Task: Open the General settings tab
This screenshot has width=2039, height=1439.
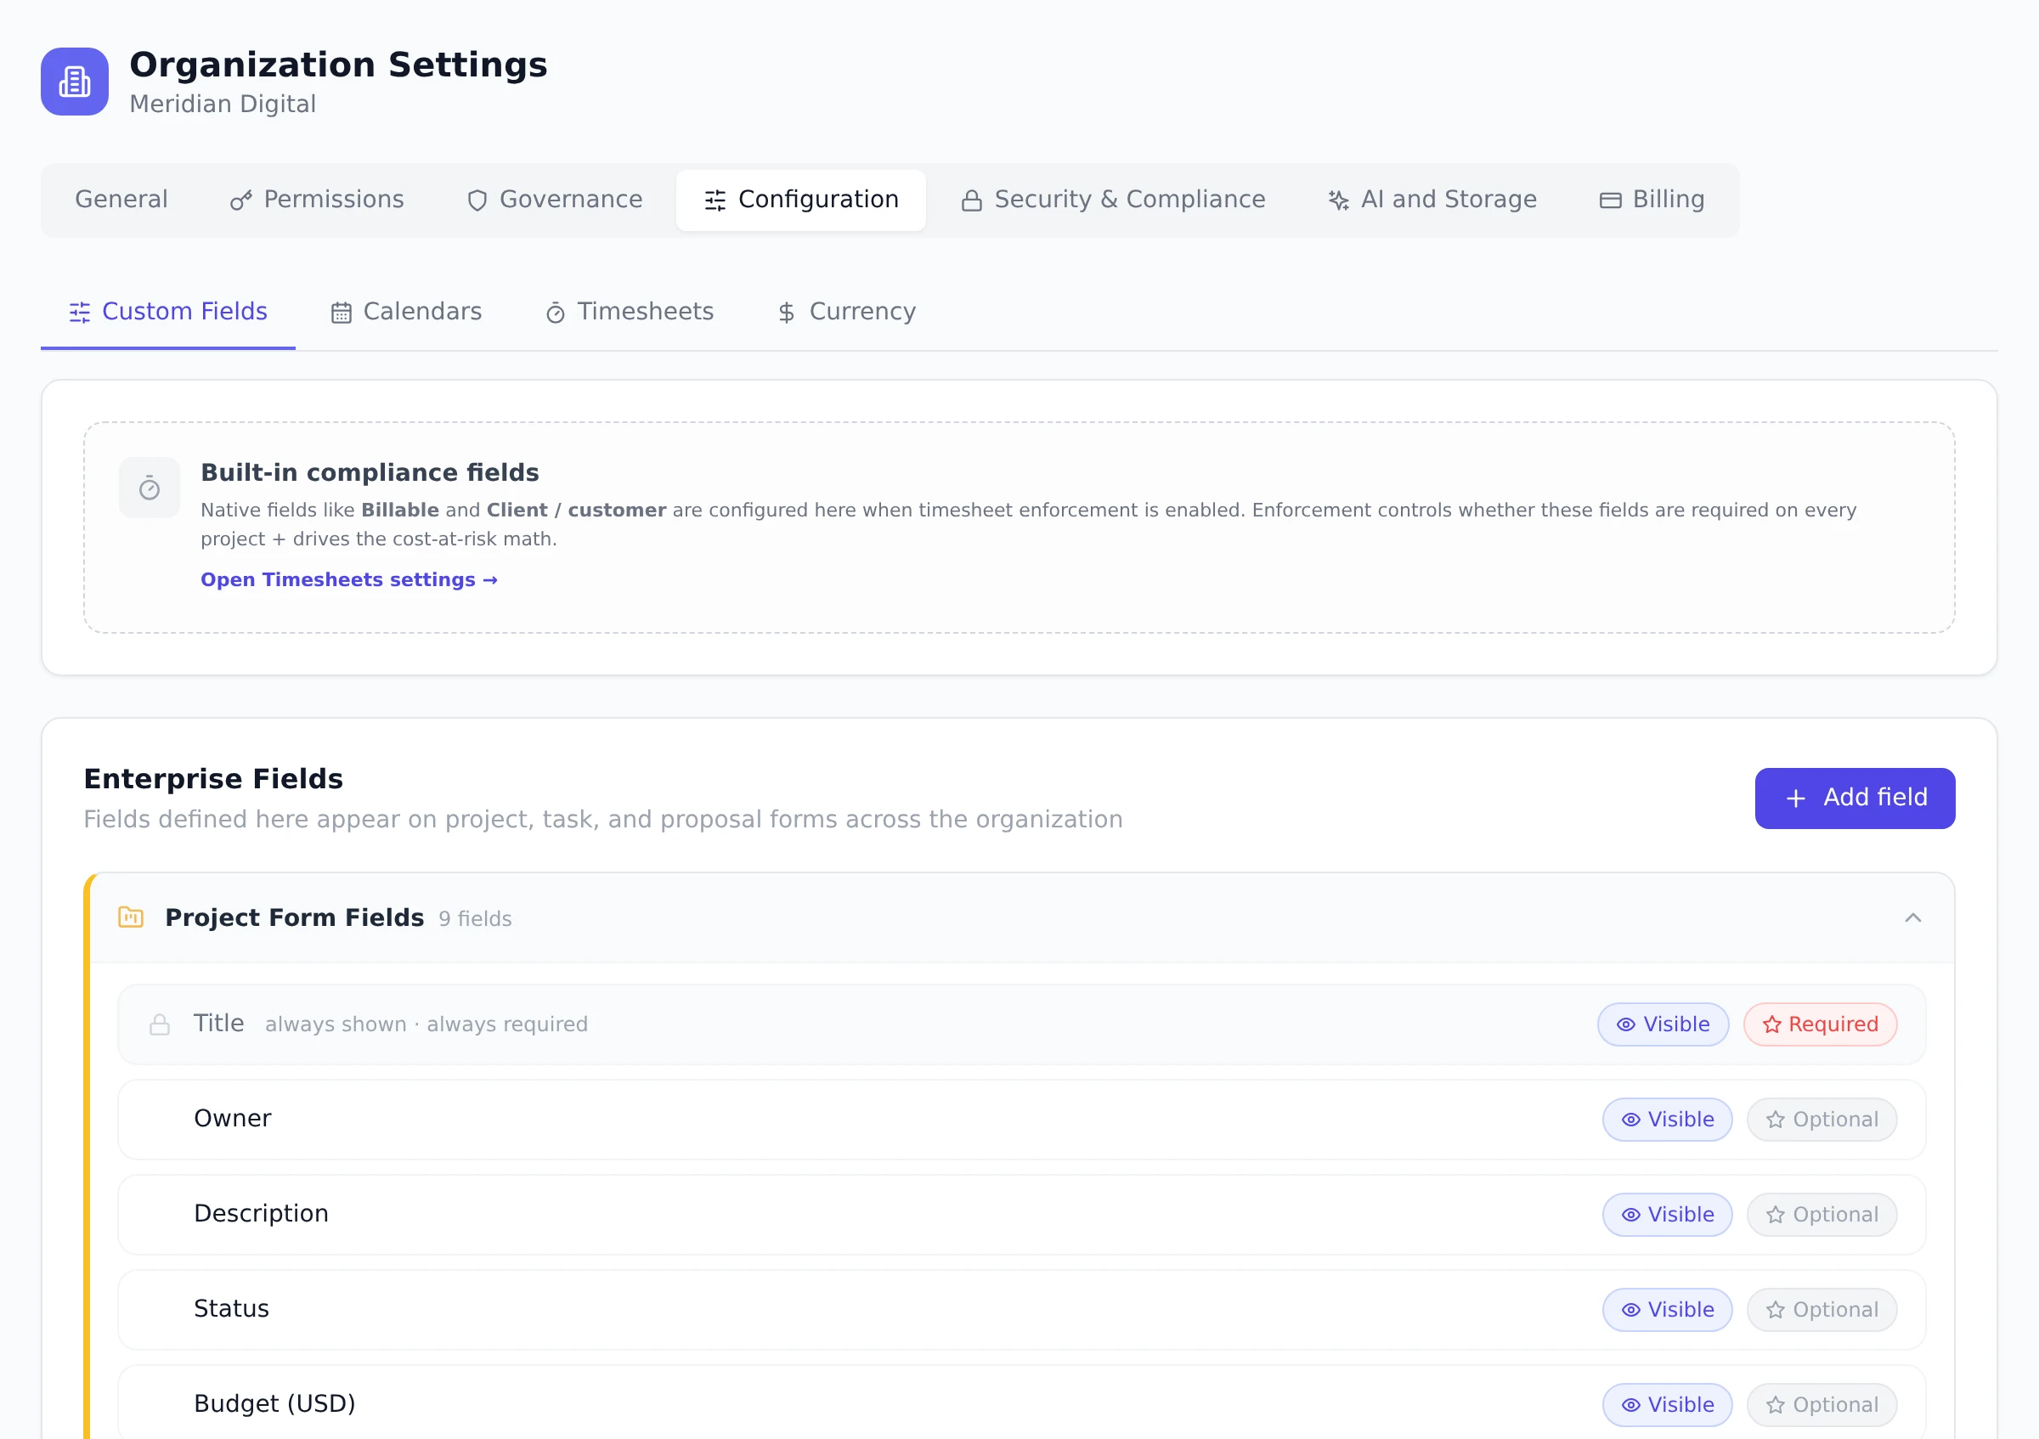Action: (121, 200)
